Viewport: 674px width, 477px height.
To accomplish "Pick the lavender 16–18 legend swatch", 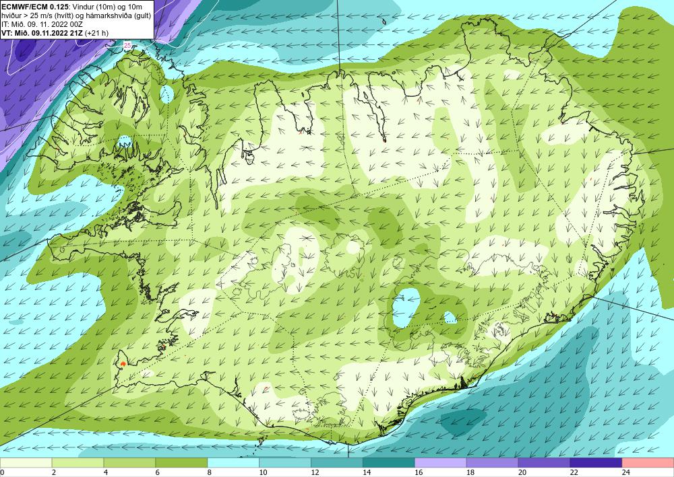I will (x=441, y=463).
